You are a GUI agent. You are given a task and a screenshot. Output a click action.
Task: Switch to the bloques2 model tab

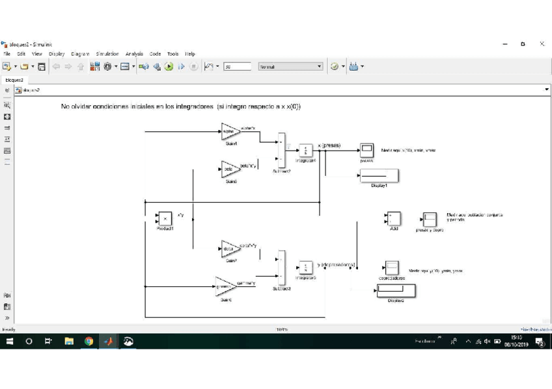coord(14,80)
